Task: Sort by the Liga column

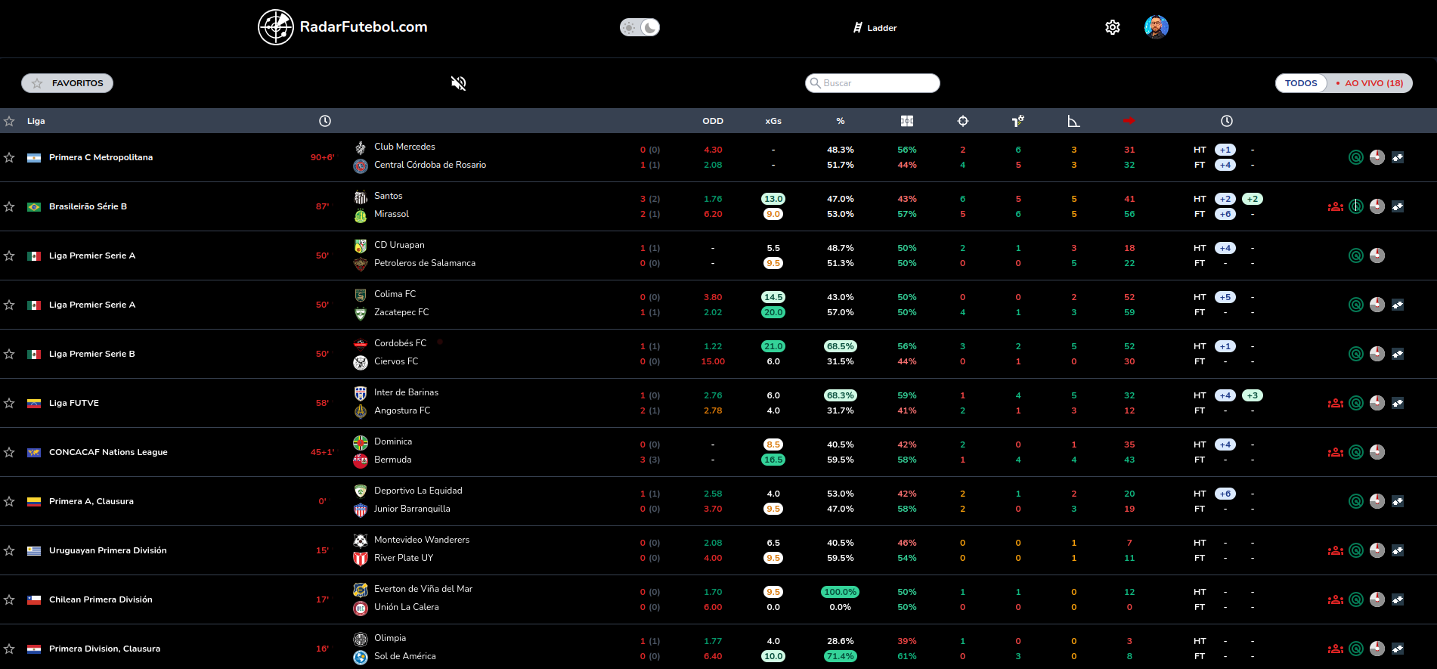Action: click(x=36, y=121)
